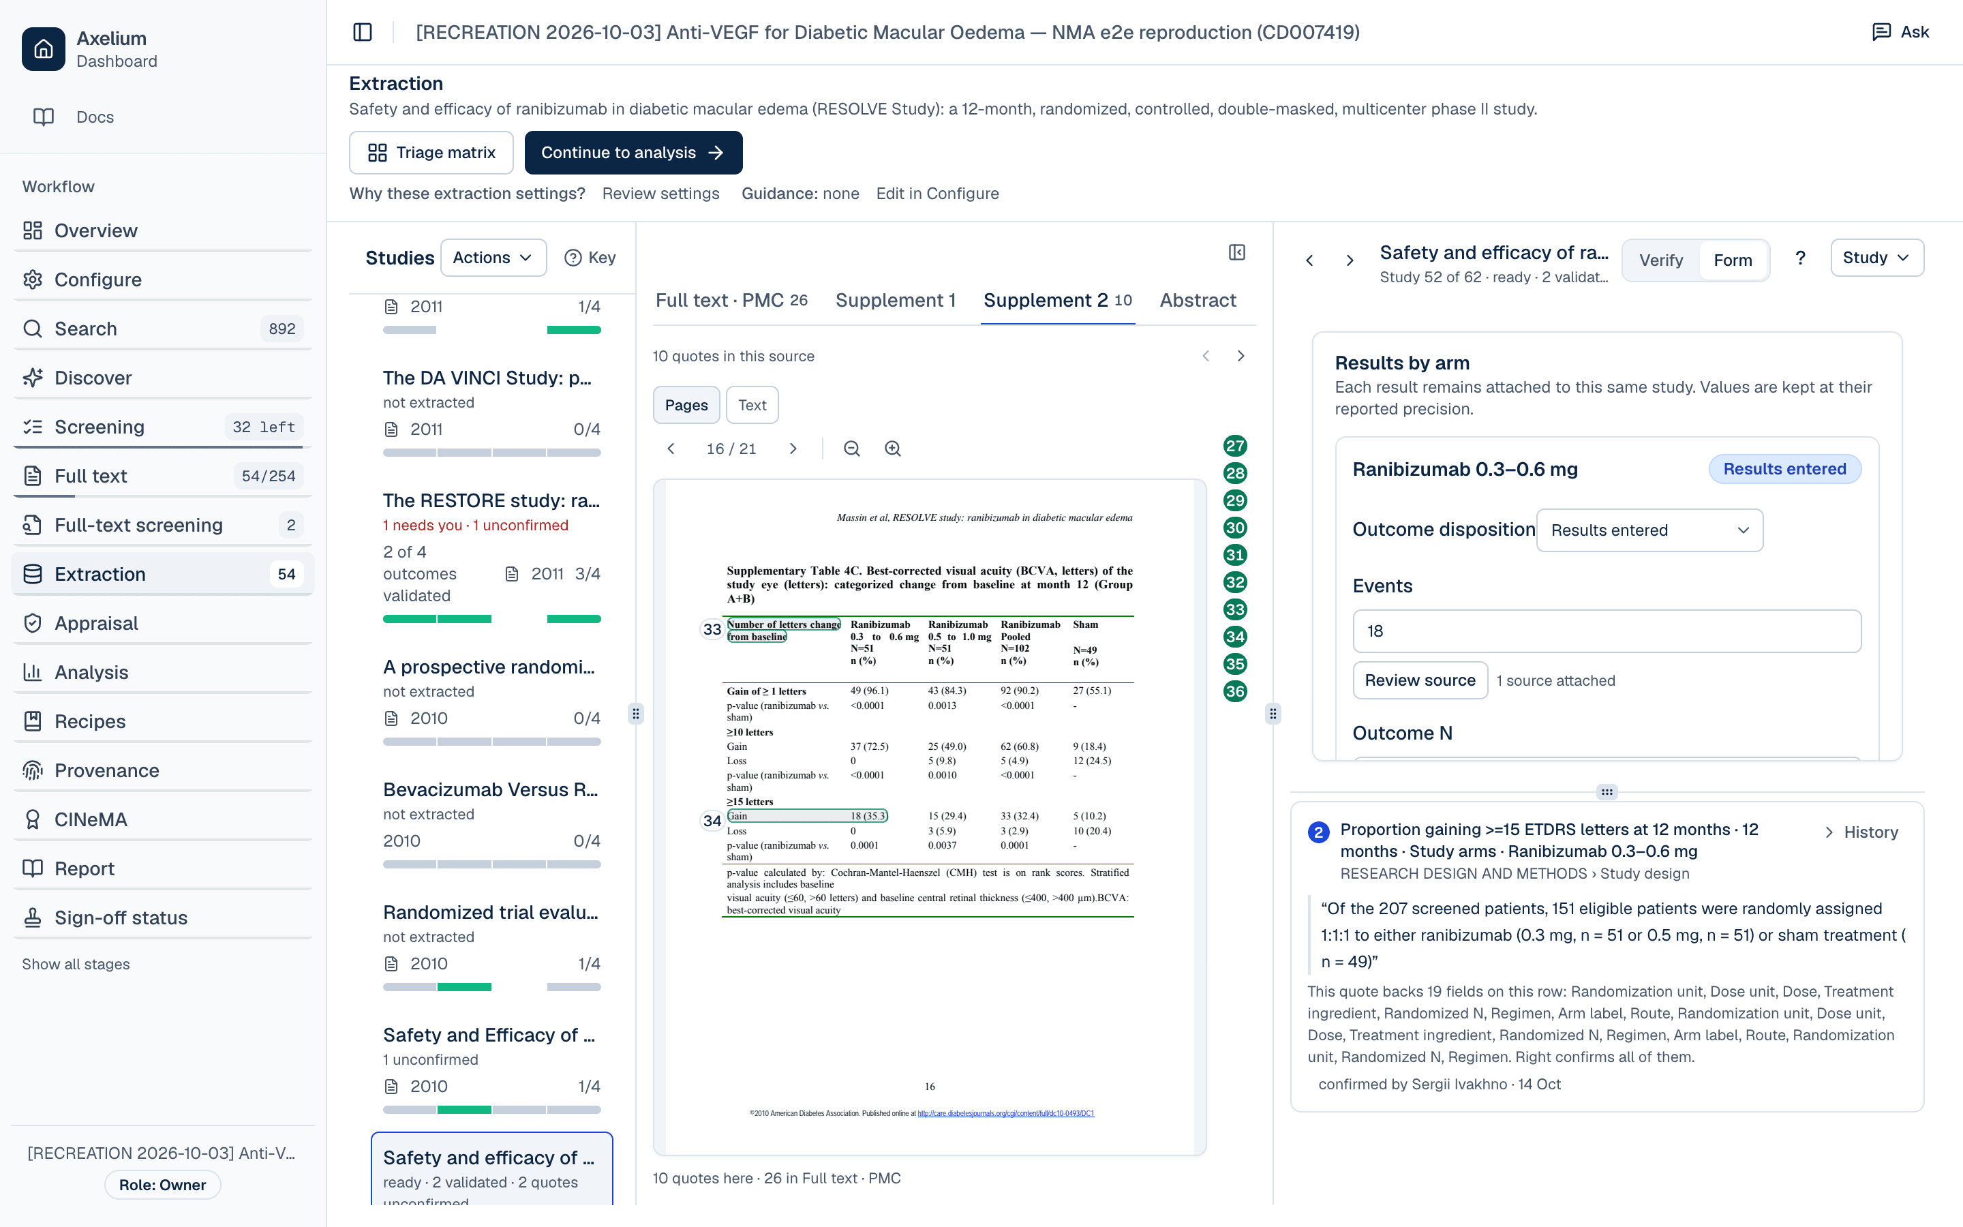The width and height of the screenshot is (1963, 1227).
Task: Open Edit in Configure link
Action: (x=937, y=193)
